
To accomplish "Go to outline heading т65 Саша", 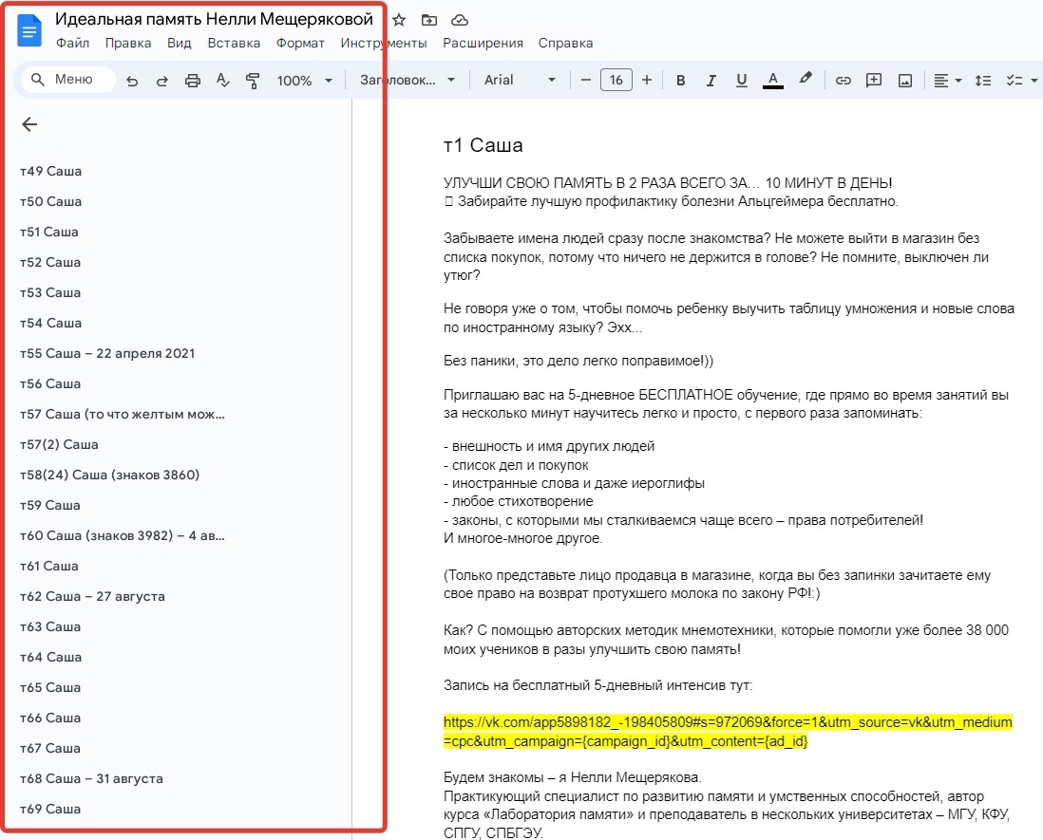I will 50,688.
